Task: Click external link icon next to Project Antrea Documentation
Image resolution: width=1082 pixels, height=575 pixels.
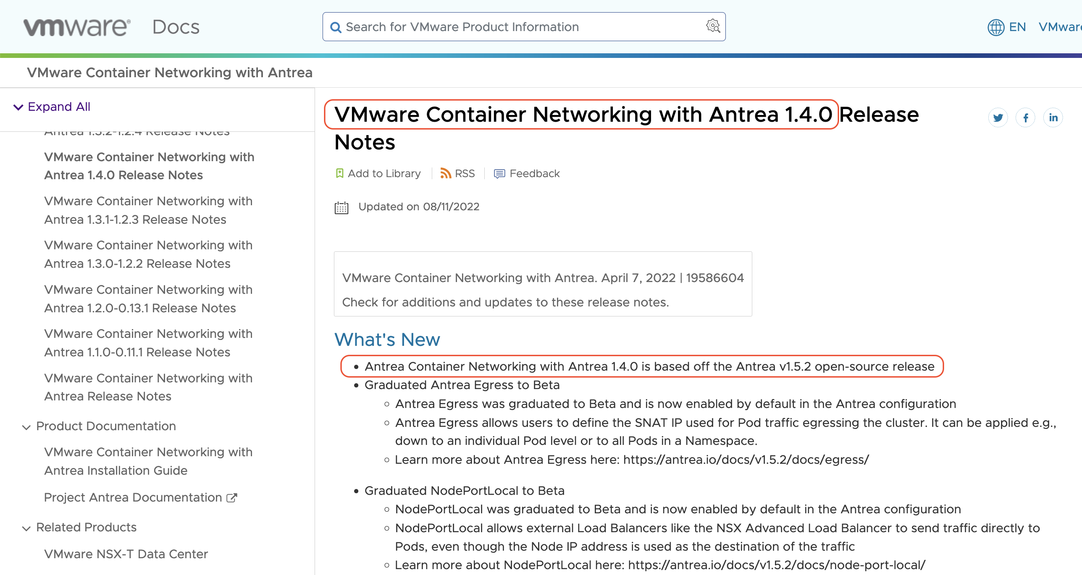Action: [232, 498]
